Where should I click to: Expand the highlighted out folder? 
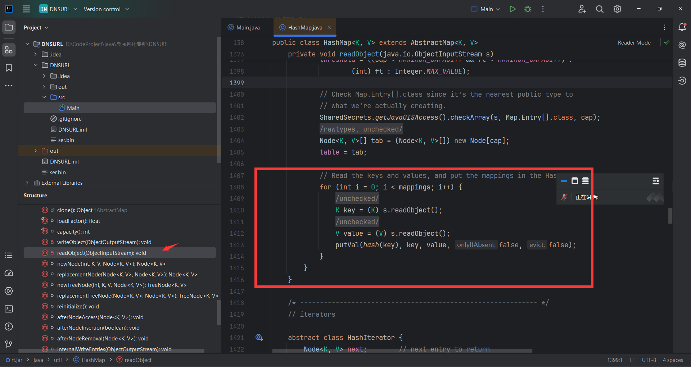pos(36,151)
